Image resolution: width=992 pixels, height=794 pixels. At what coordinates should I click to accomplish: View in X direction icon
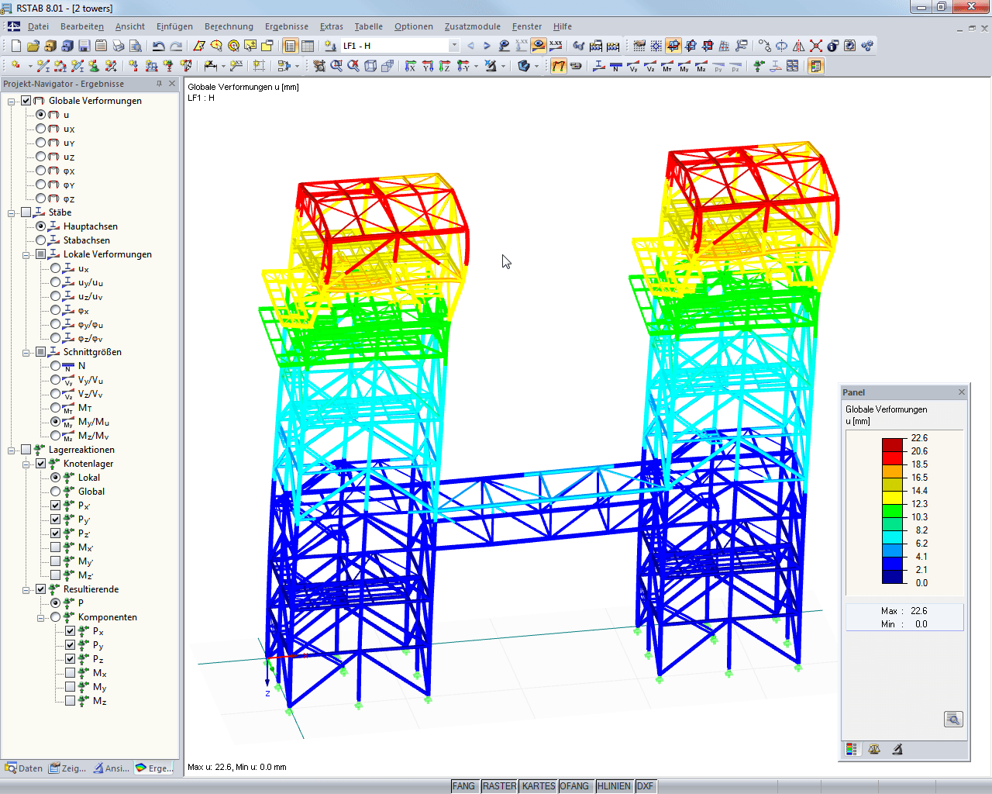411,66
